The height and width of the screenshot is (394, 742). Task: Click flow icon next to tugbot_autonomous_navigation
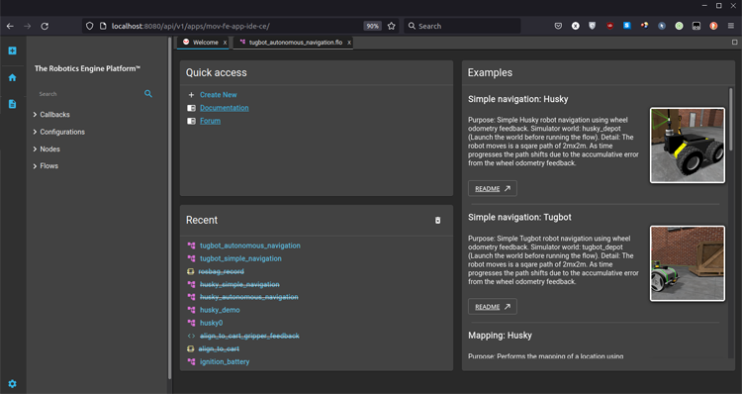191,246
